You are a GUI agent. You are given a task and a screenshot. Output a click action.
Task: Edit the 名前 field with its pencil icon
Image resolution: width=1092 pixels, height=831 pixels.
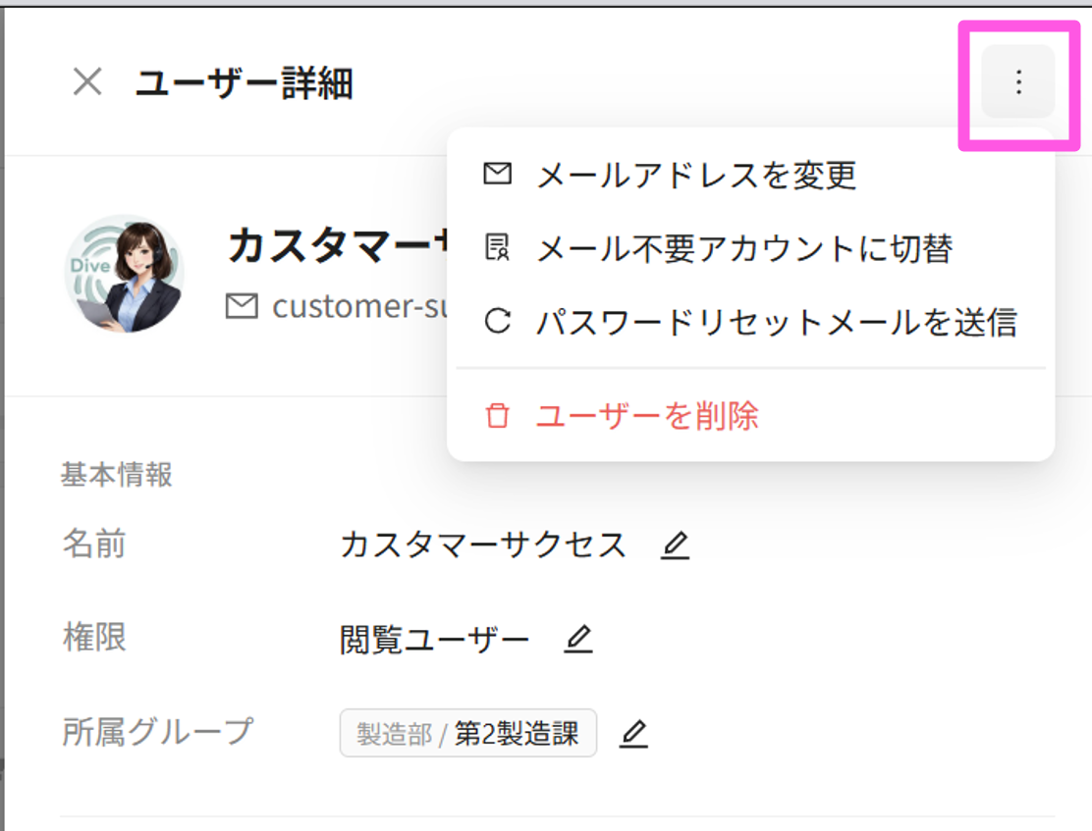[675, 545]
